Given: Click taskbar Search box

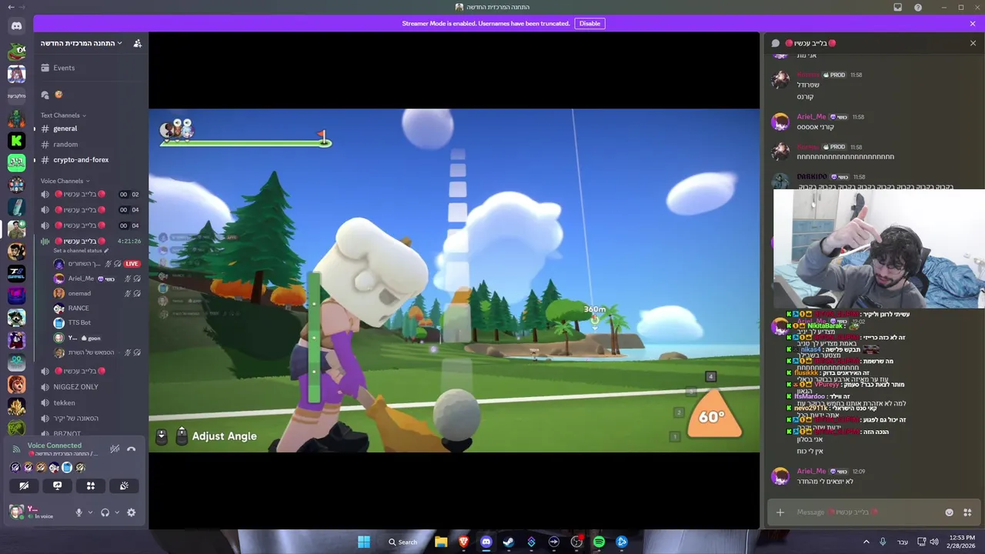Looking at the screenshot, I should [404, 542].
